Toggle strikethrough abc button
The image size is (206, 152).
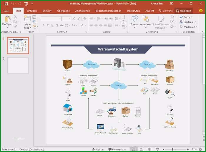[62, 25]
